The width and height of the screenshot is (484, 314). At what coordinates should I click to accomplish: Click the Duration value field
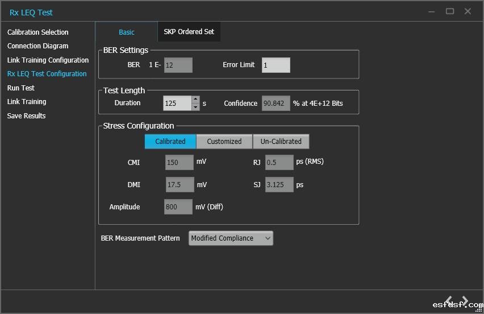[177, 103]
